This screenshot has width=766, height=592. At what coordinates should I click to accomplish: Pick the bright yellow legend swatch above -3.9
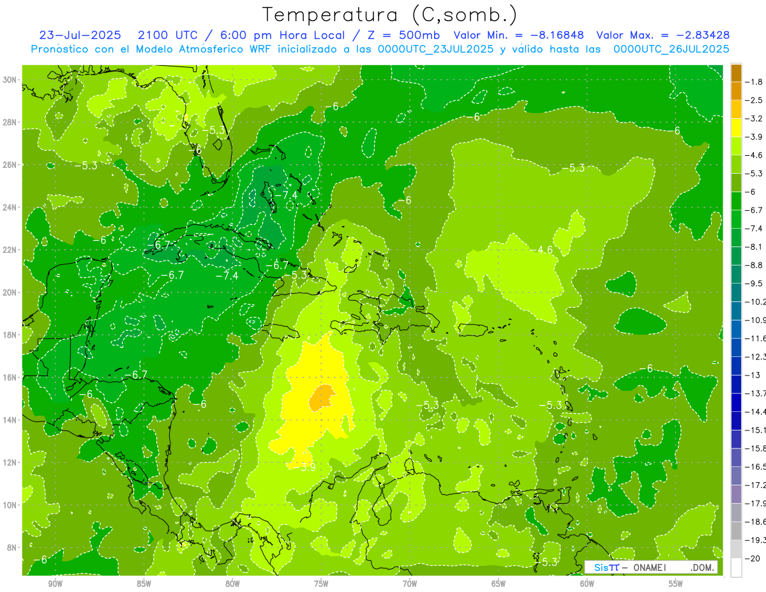click(736, 127)
